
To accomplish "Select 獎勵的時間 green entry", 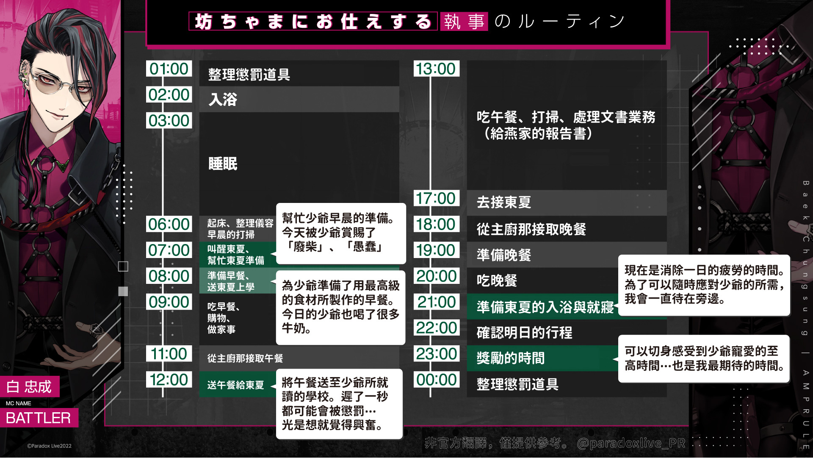I will tap(543, 358).
